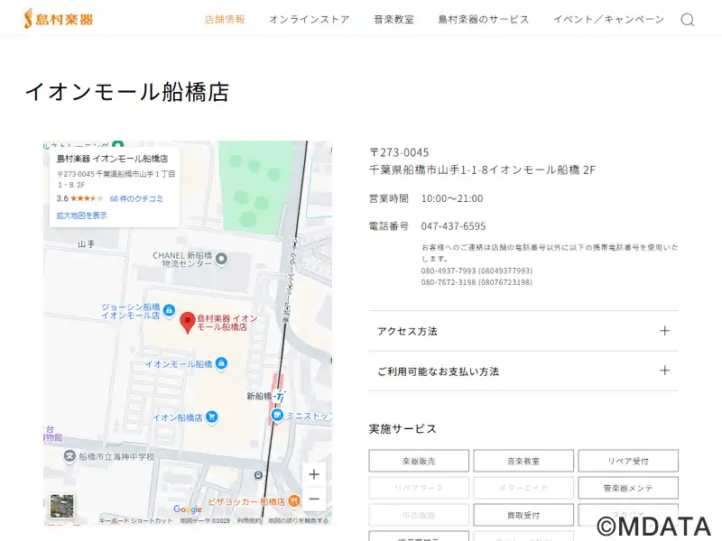Click 楽器販売 service button

[x=419, y=461]
